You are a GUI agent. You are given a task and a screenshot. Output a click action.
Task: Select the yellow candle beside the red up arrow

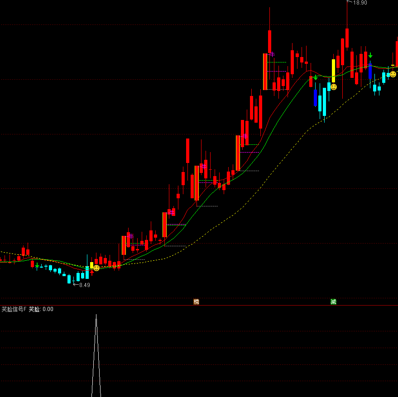[x=91, y=265]
